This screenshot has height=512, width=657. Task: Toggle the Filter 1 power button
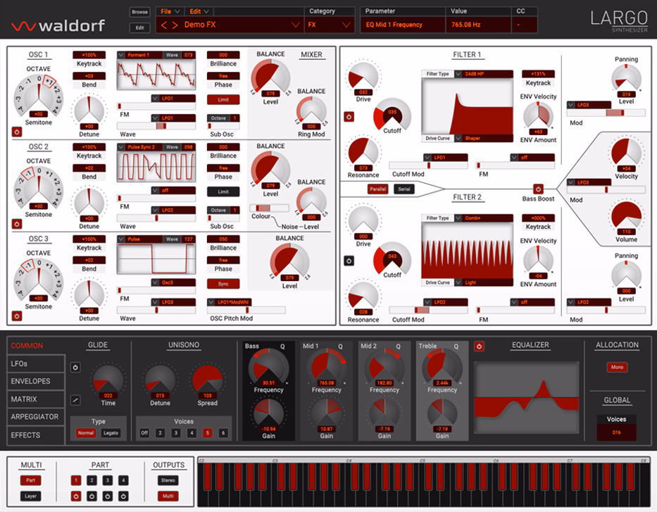[349, 116]
